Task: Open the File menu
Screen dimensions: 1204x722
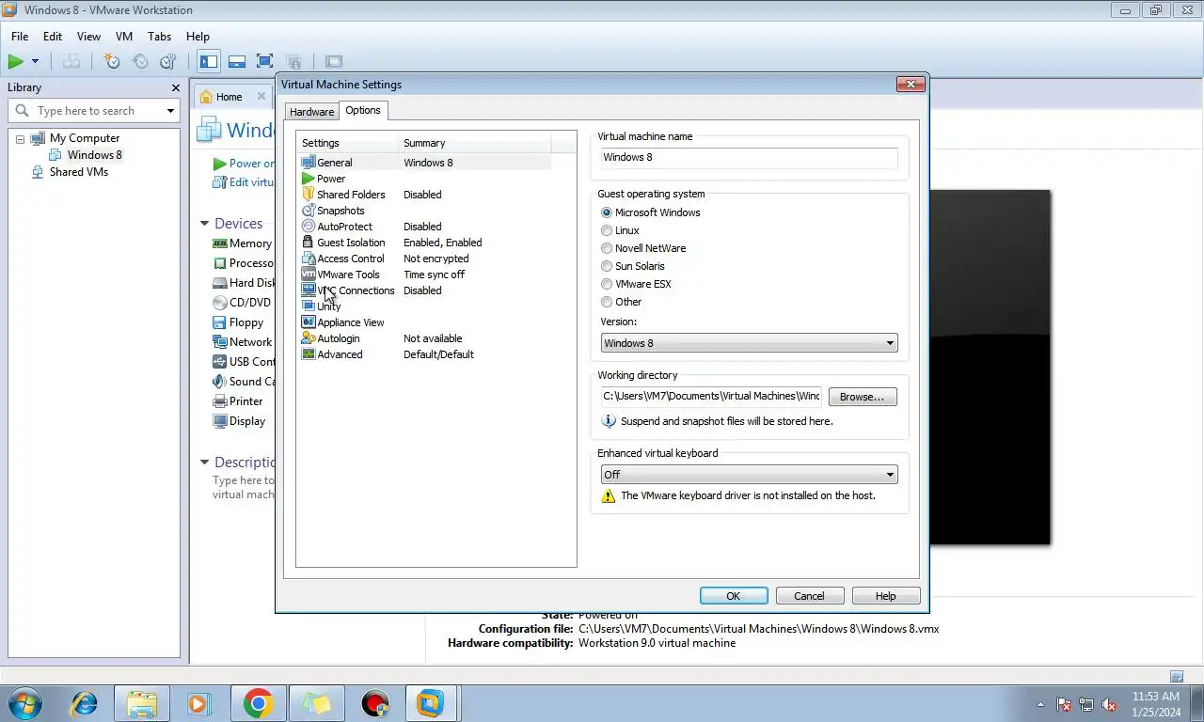Action: tap(20, 37)
